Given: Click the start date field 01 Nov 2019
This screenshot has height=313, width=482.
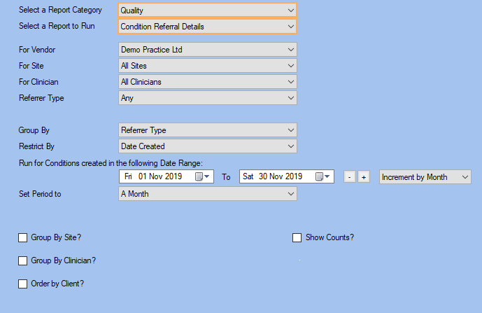Looking at the screenshot, I should point(166,176).
